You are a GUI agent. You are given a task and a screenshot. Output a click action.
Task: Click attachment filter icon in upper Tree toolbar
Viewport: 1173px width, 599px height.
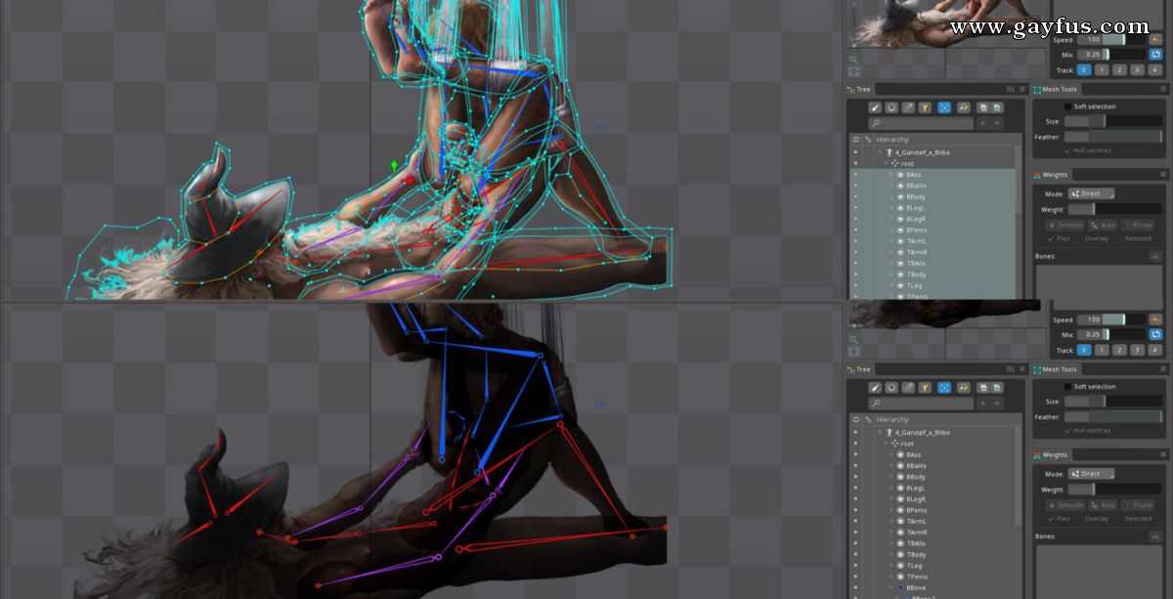[908, 107]
